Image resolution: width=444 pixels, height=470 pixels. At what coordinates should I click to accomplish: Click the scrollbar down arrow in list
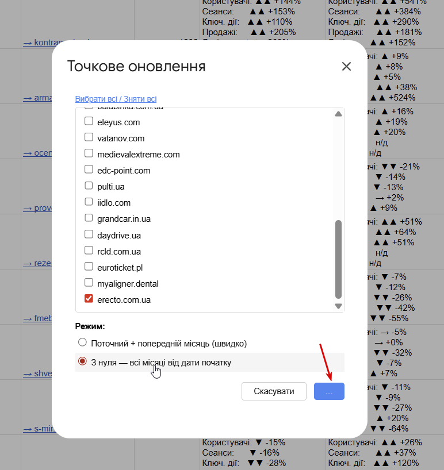tap(338, 306)
